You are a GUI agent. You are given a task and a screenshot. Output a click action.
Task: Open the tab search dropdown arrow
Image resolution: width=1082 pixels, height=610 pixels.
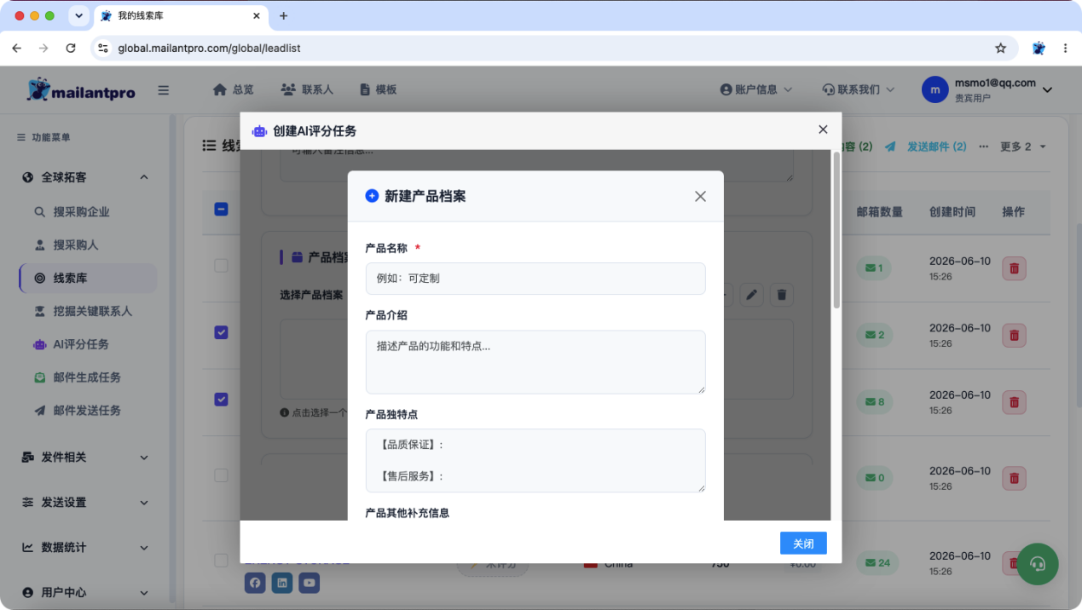(78, 16)
